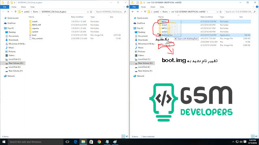Expand ribbon chevron in right window
Viewport: 259px width, 145px height.
pyautogui.click(x=254, y=7)
